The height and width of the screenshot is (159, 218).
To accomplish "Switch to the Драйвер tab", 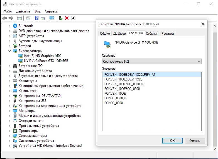I will coord(119,34).
